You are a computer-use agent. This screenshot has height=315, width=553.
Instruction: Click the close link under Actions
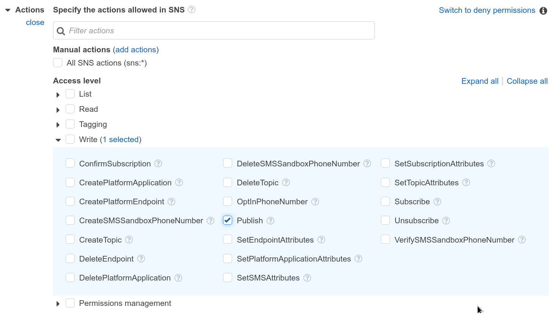click(x=35, y=22)
